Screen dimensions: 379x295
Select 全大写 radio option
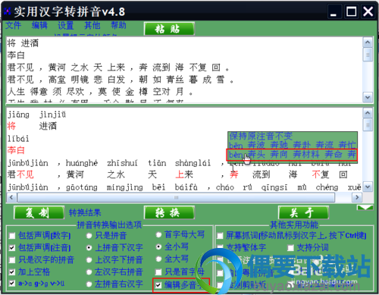coord(158,259)
